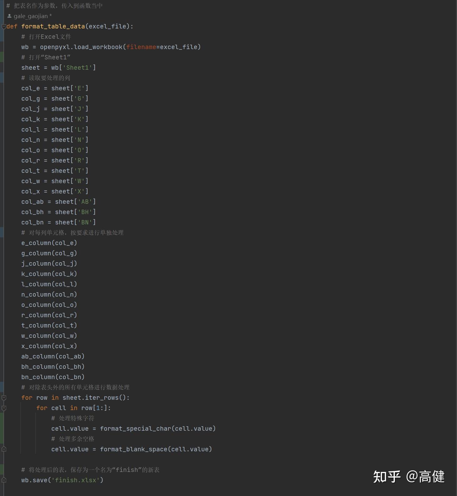Place cursor in the 'finish.xlsx' string

[x=77, y=480]
